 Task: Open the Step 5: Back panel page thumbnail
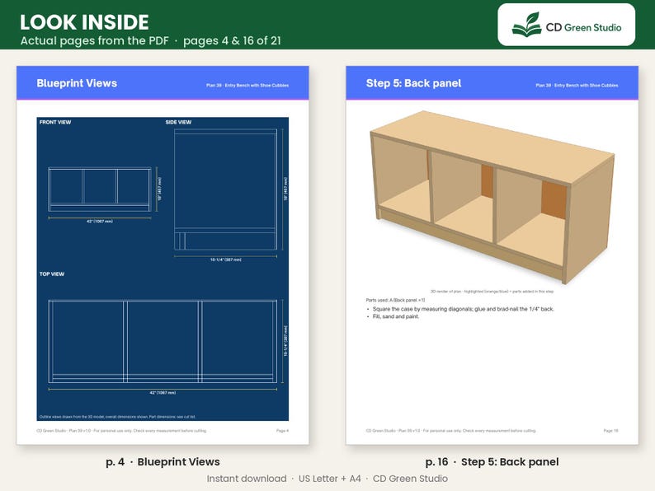(x=492, y=255)
